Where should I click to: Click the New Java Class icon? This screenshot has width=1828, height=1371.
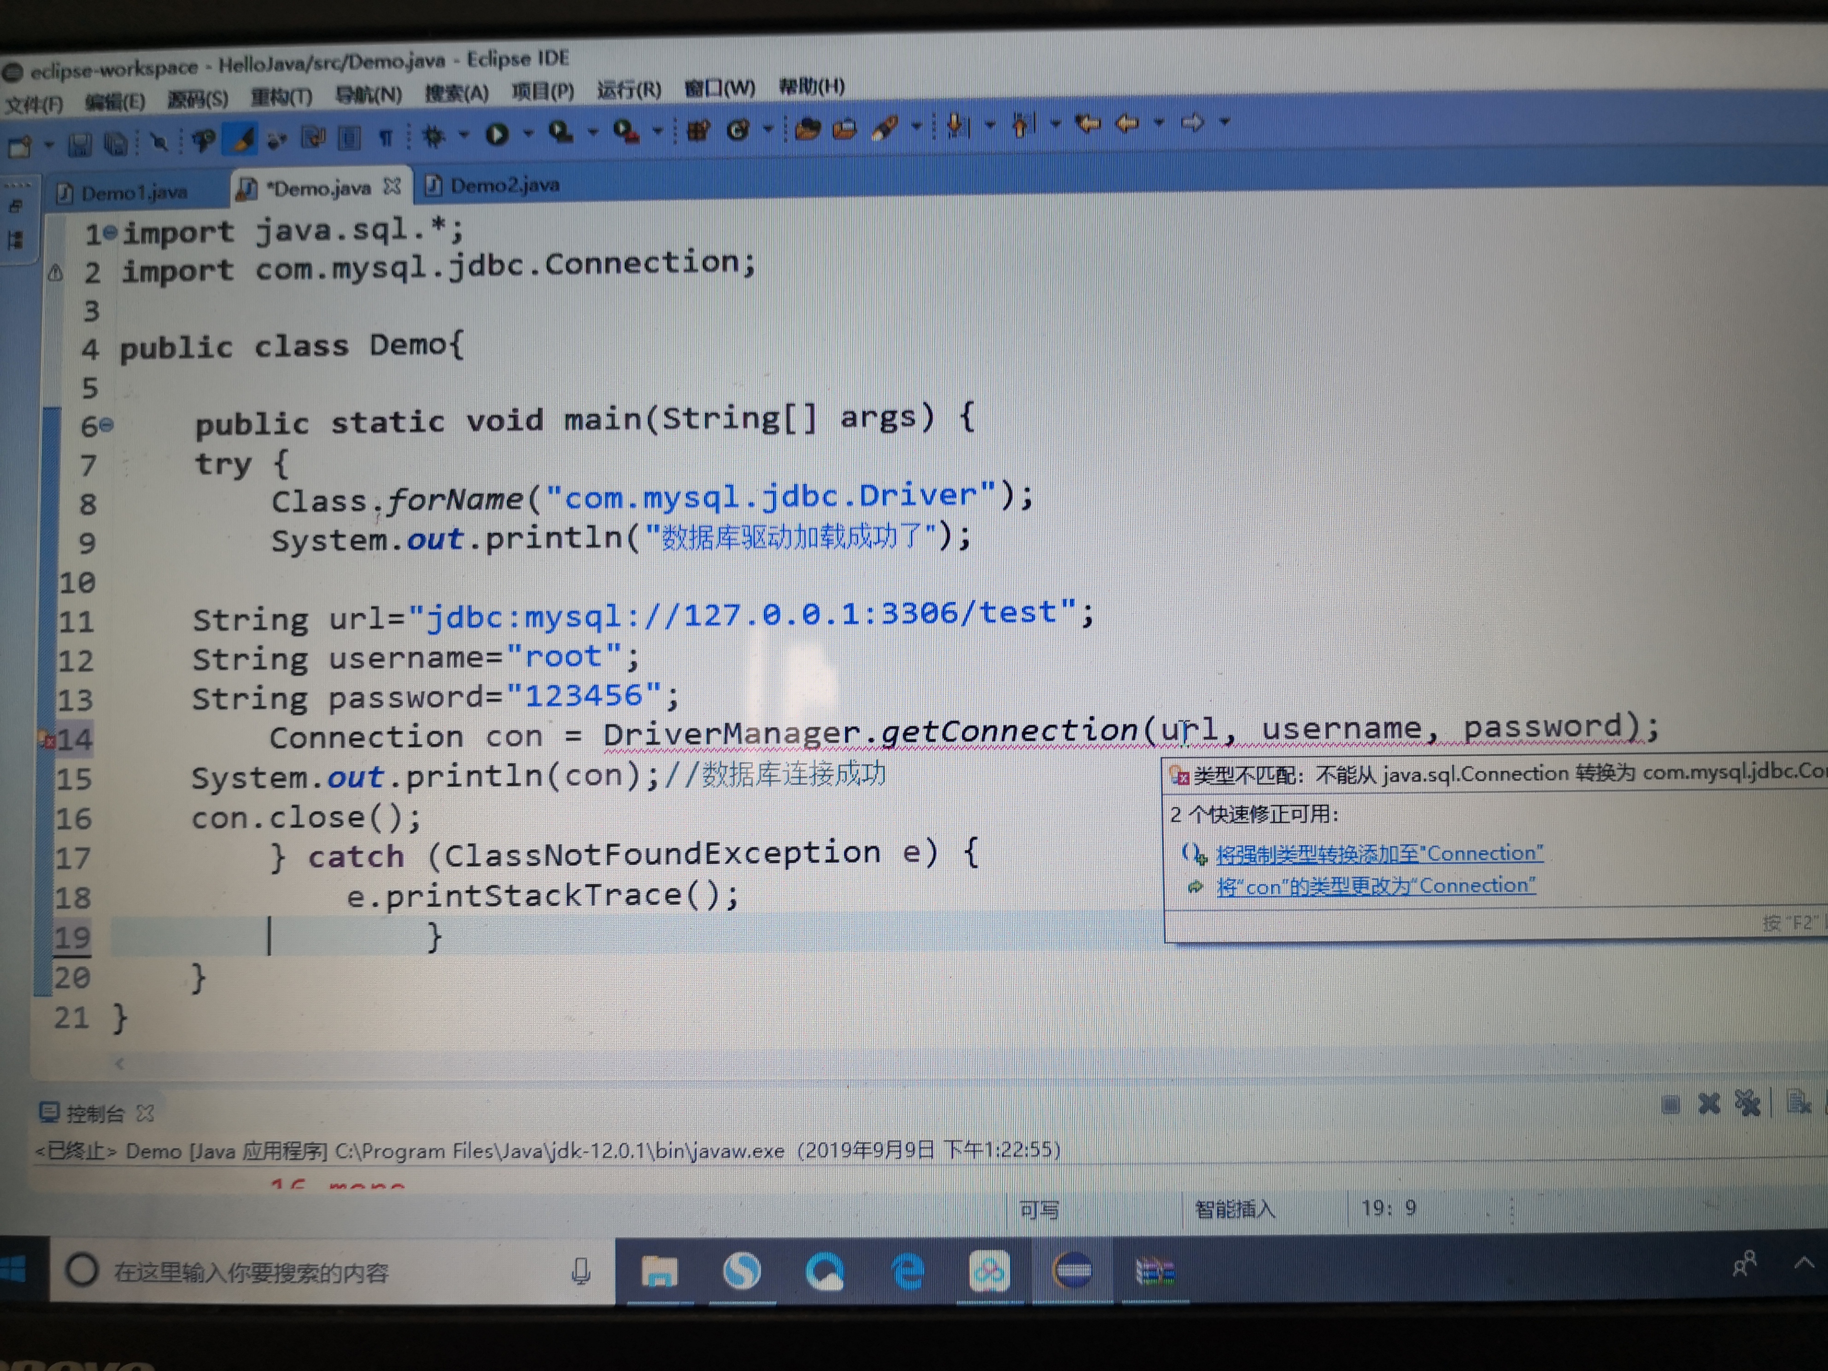[x=737, y=129]
